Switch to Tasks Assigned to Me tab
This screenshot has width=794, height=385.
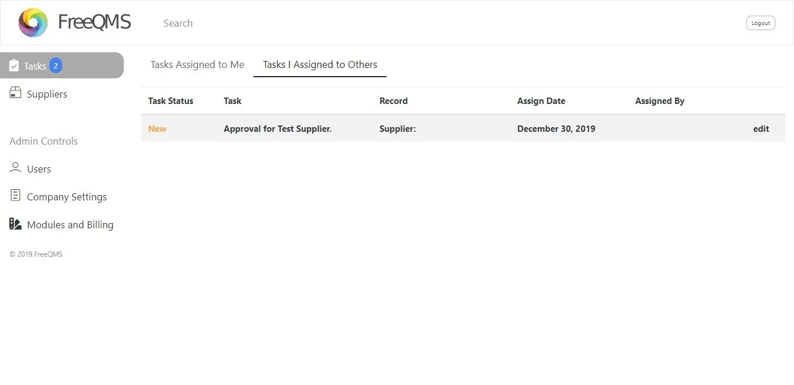click(x=197, y=64)
